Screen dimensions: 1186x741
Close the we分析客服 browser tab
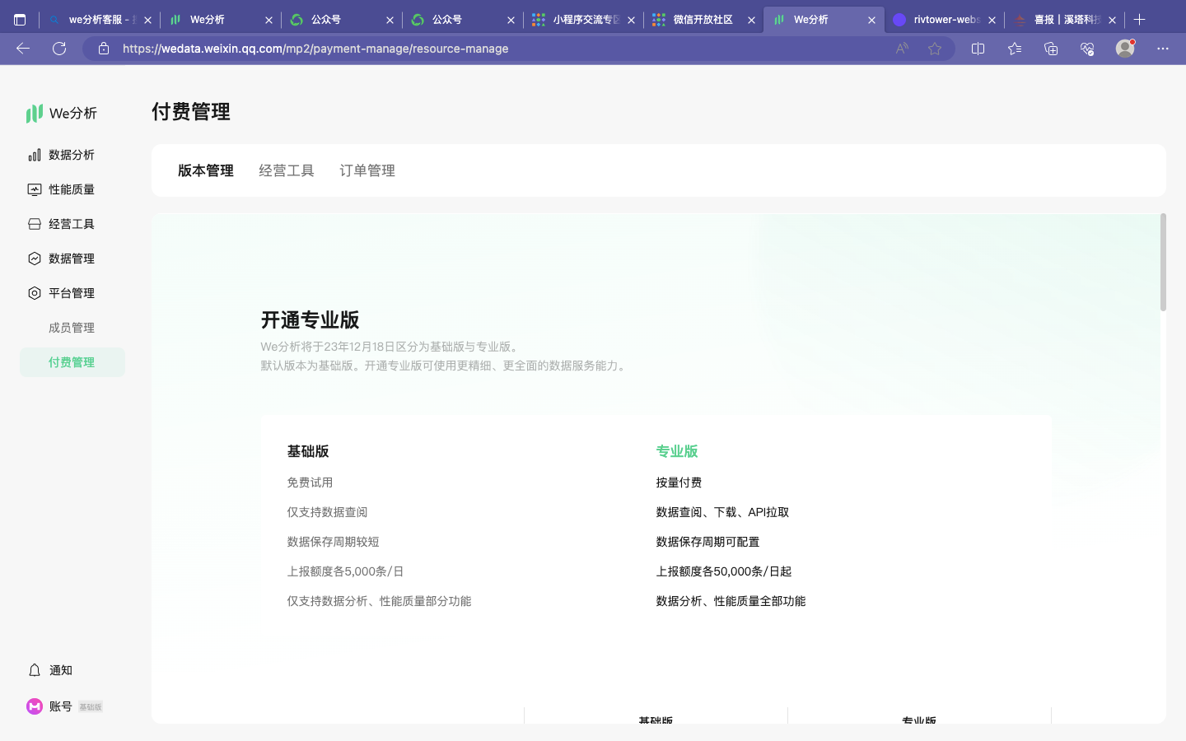click(148, 20)
